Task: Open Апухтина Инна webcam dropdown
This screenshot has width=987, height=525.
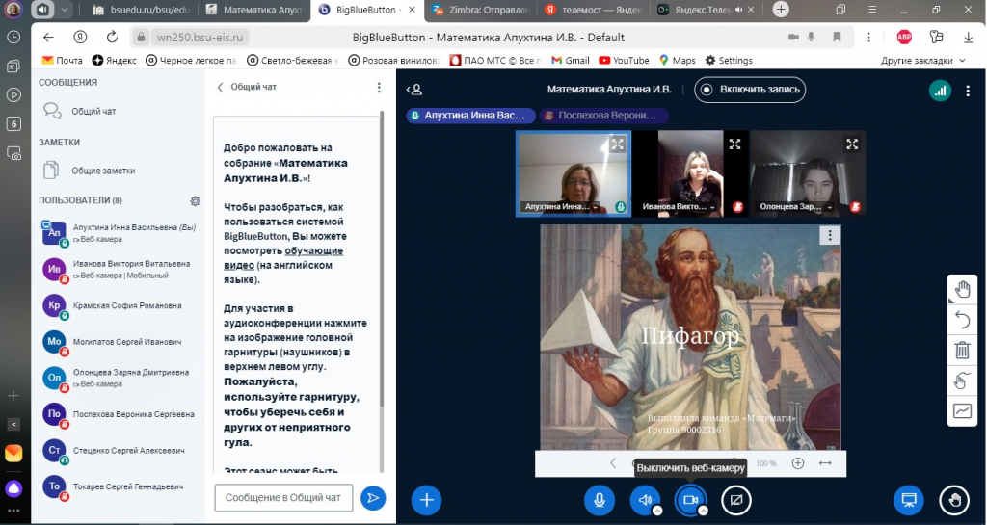Action: pyautogui.click(x=562, y=207)
